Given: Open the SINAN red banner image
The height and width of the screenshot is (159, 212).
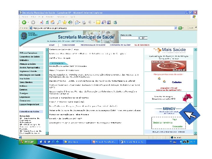Looking at the screenshot, I should click(169, 66).
